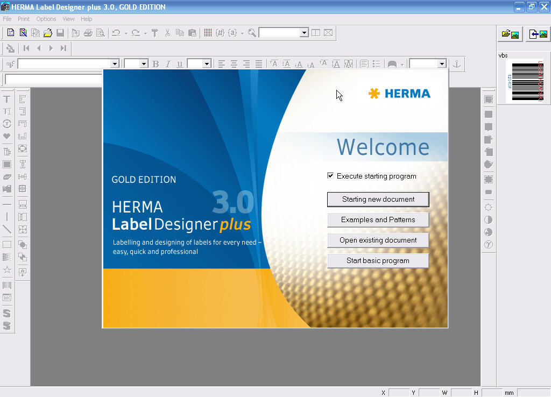
Task: Cut selection with the scissors icon
Action: click(168, 32)
